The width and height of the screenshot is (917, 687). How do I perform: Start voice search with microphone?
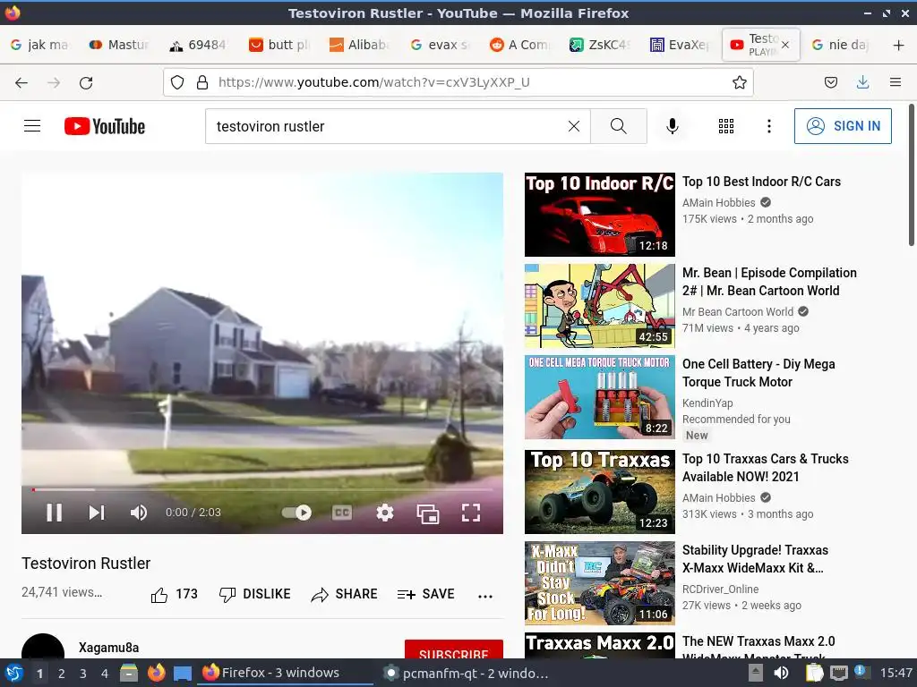pos(673,126)
